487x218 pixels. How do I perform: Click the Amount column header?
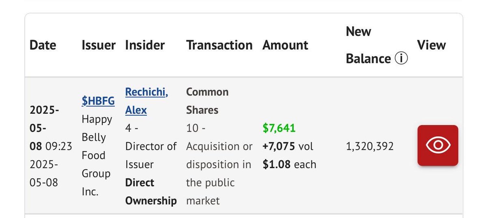point(285,45)
